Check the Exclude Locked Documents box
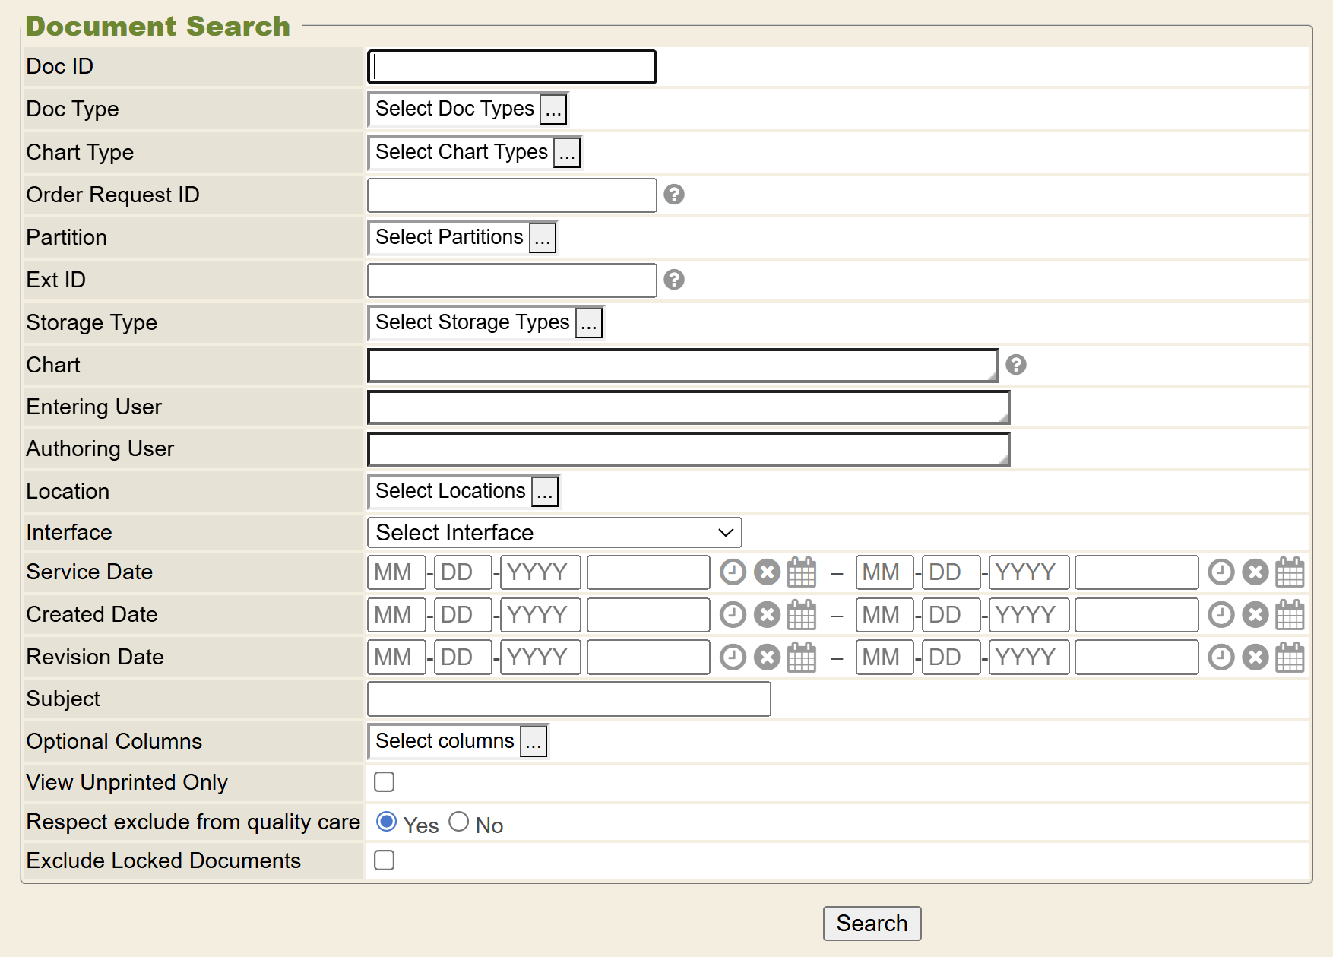This screenshot has width=1333, height=957. click(x=385, y=860)
